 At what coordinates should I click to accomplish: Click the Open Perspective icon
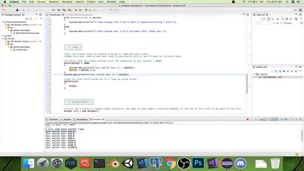click(x=295, y=10)
